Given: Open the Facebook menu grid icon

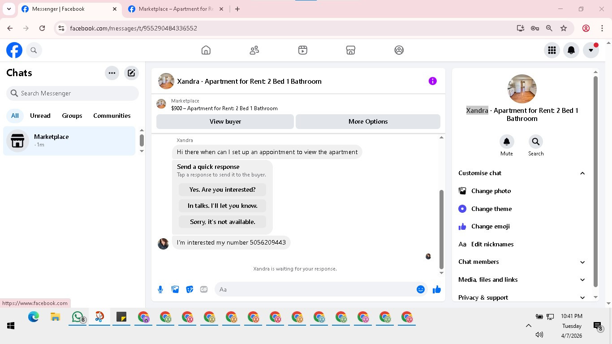Looking at the screenshot, I should [x=552, y=50].
